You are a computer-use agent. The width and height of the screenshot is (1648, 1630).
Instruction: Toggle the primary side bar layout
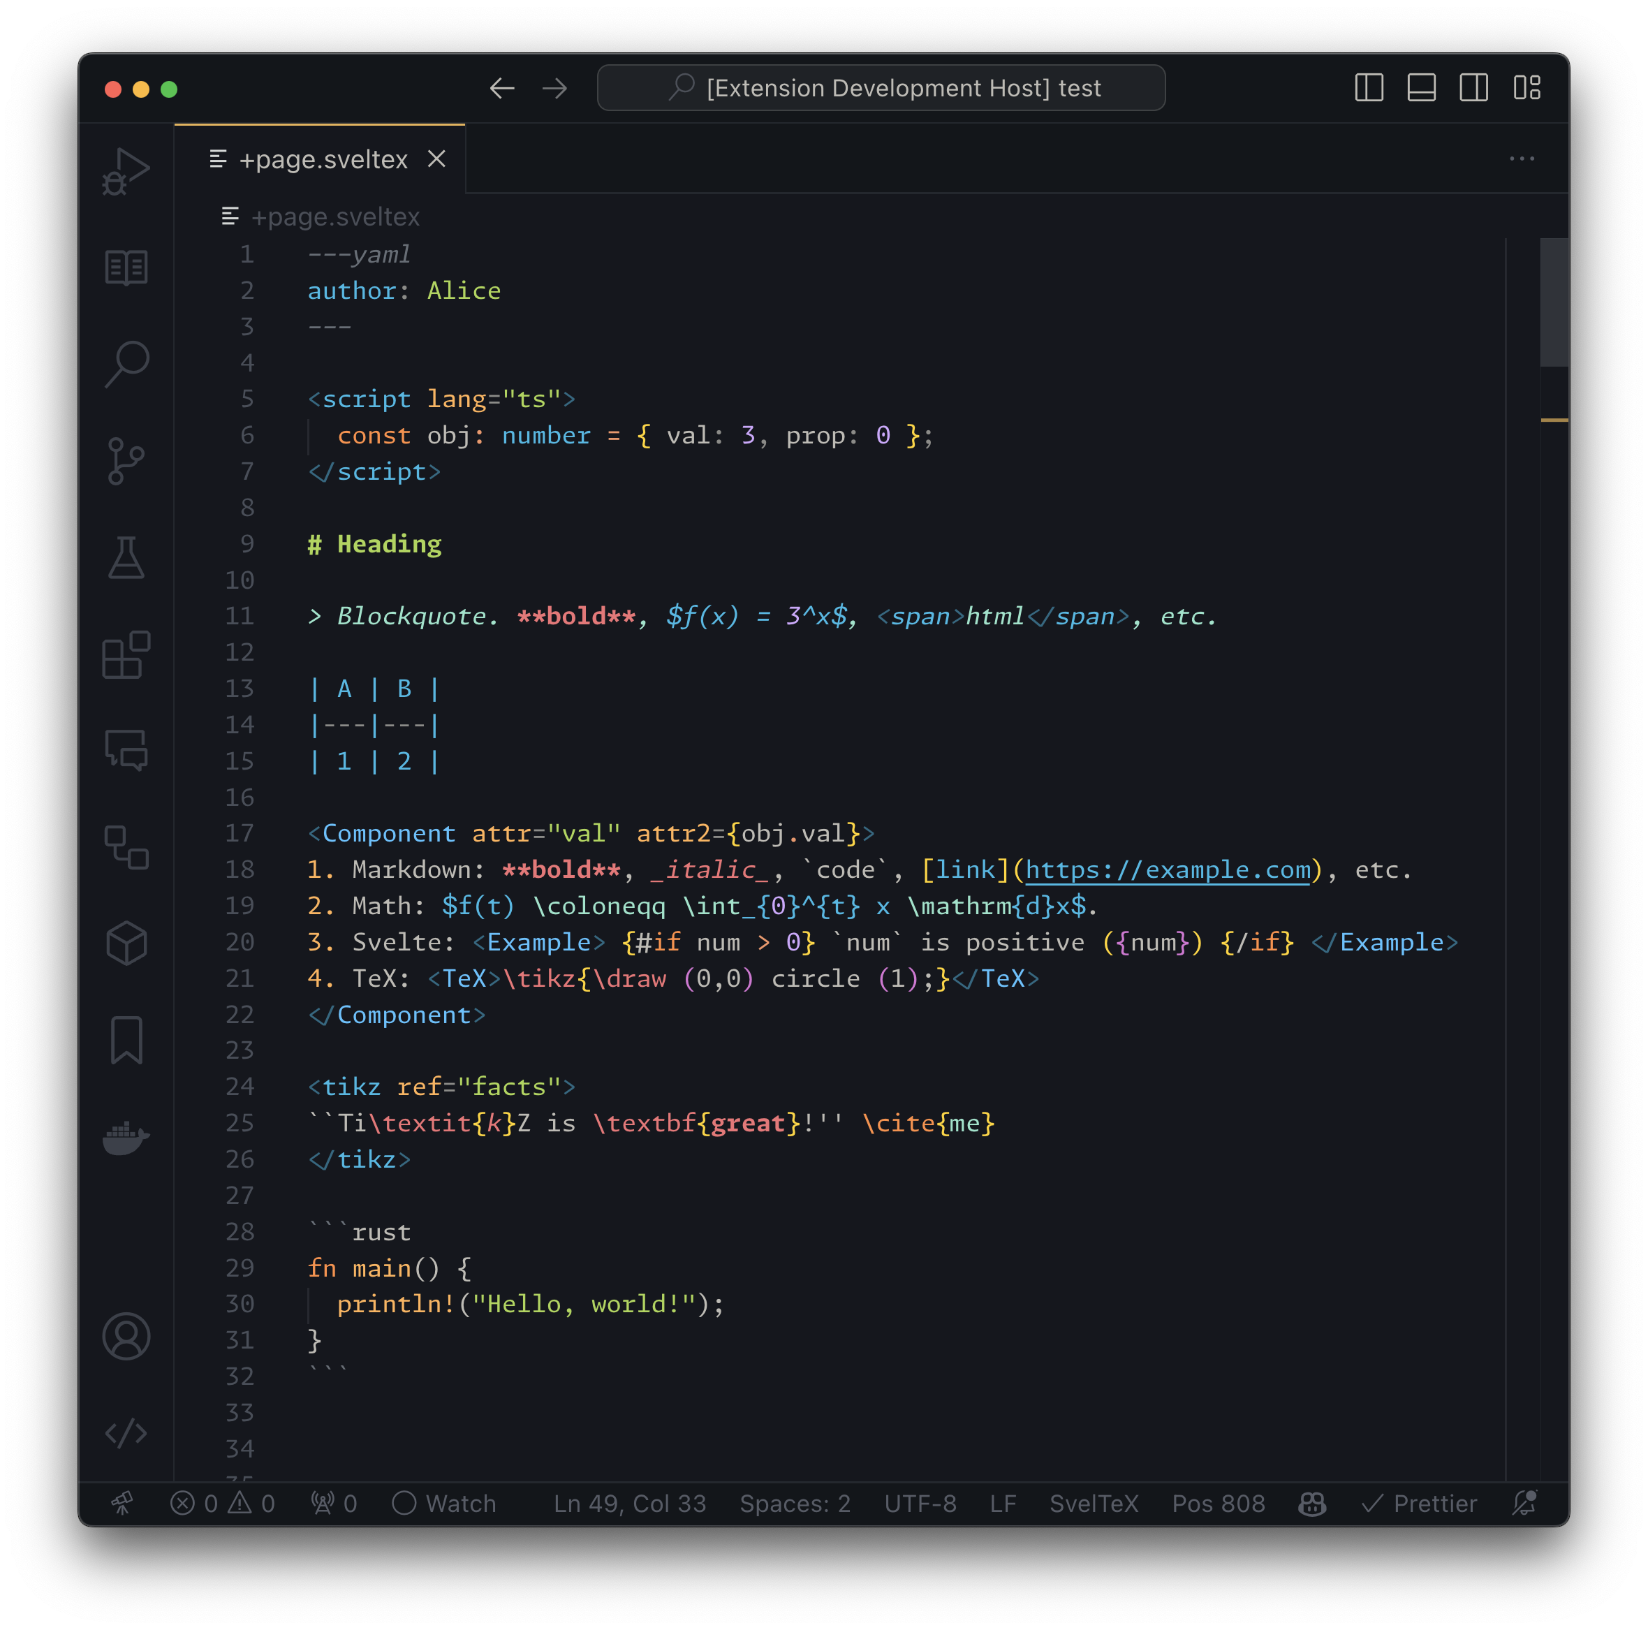(x=1368, y=88)
